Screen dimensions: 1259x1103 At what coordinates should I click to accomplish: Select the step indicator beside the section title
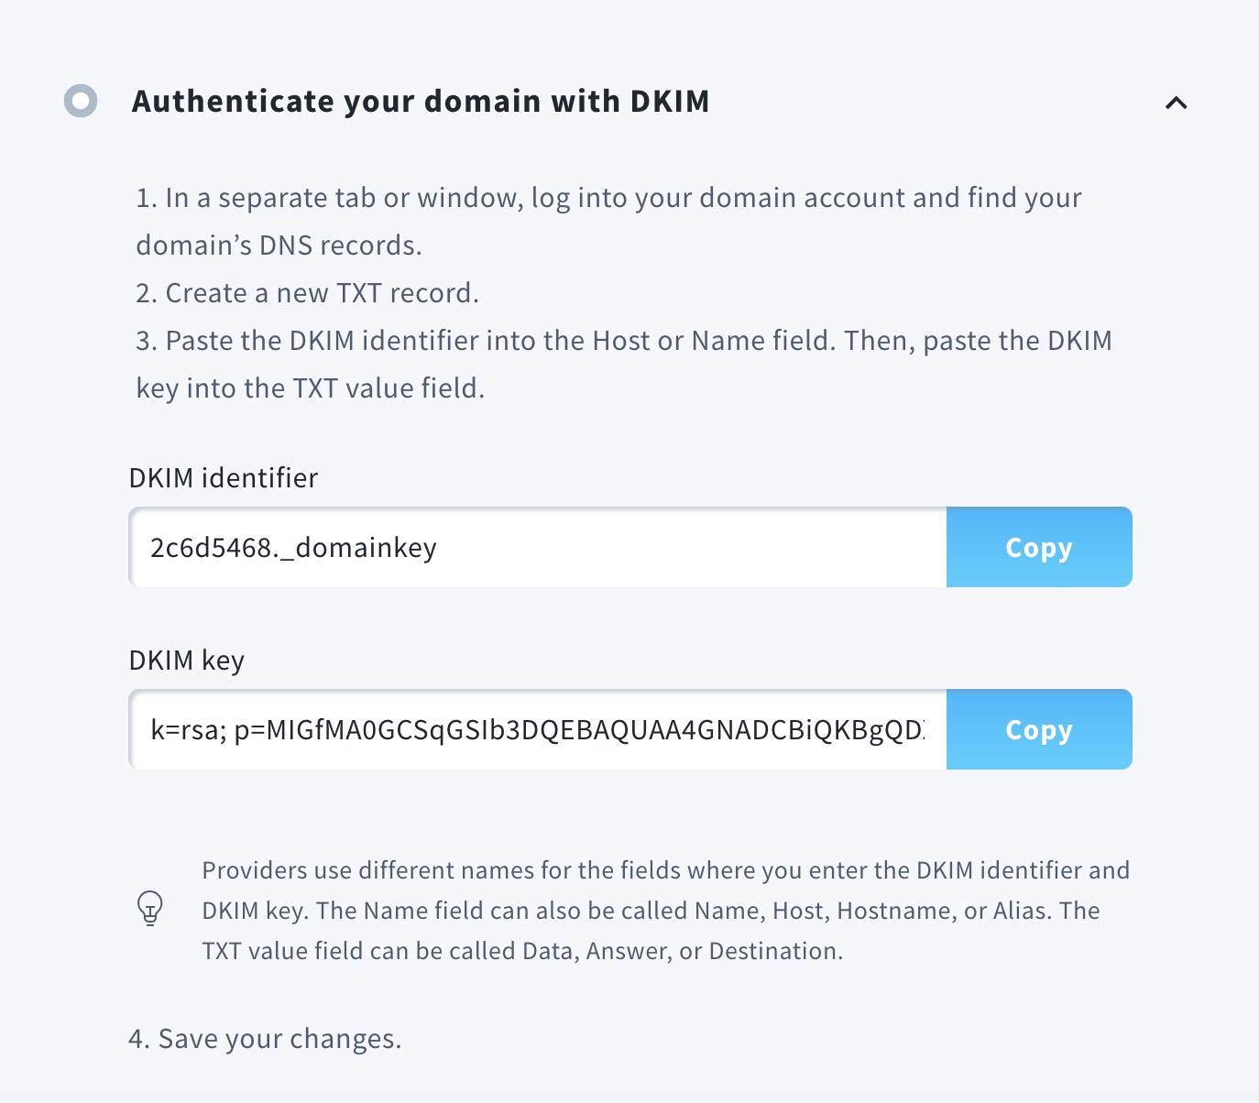click(x=82, y=101)
